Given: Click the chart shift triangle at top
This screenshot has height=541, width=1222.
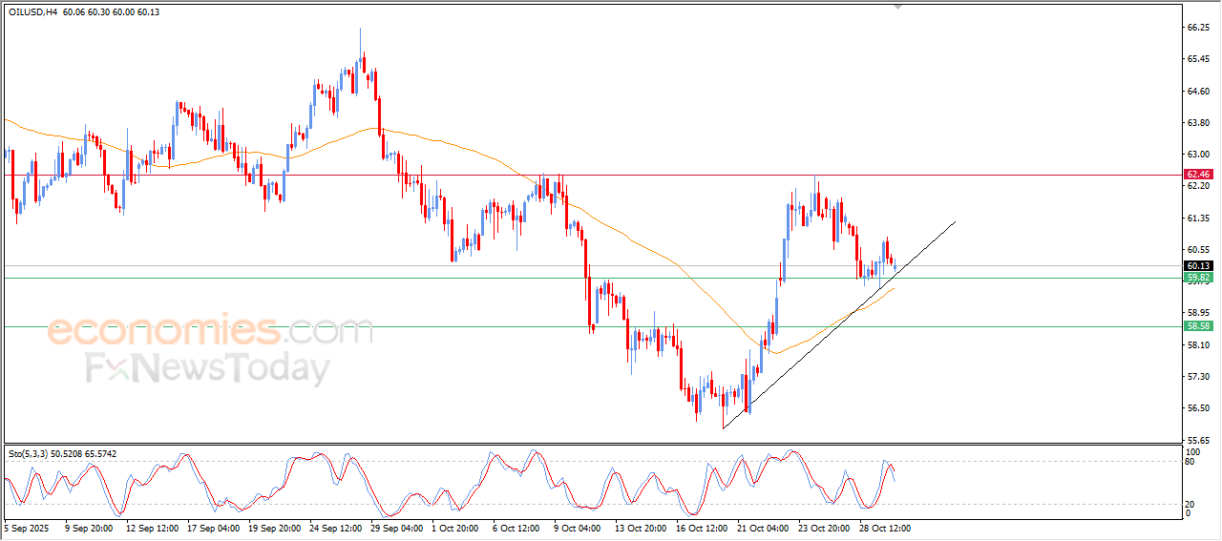Looking at the screenshot, I should point(896,7).
